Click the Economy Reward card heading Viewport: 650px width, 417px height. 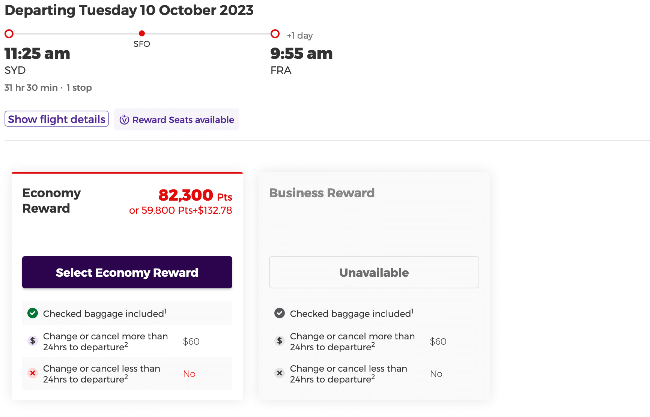51,201
